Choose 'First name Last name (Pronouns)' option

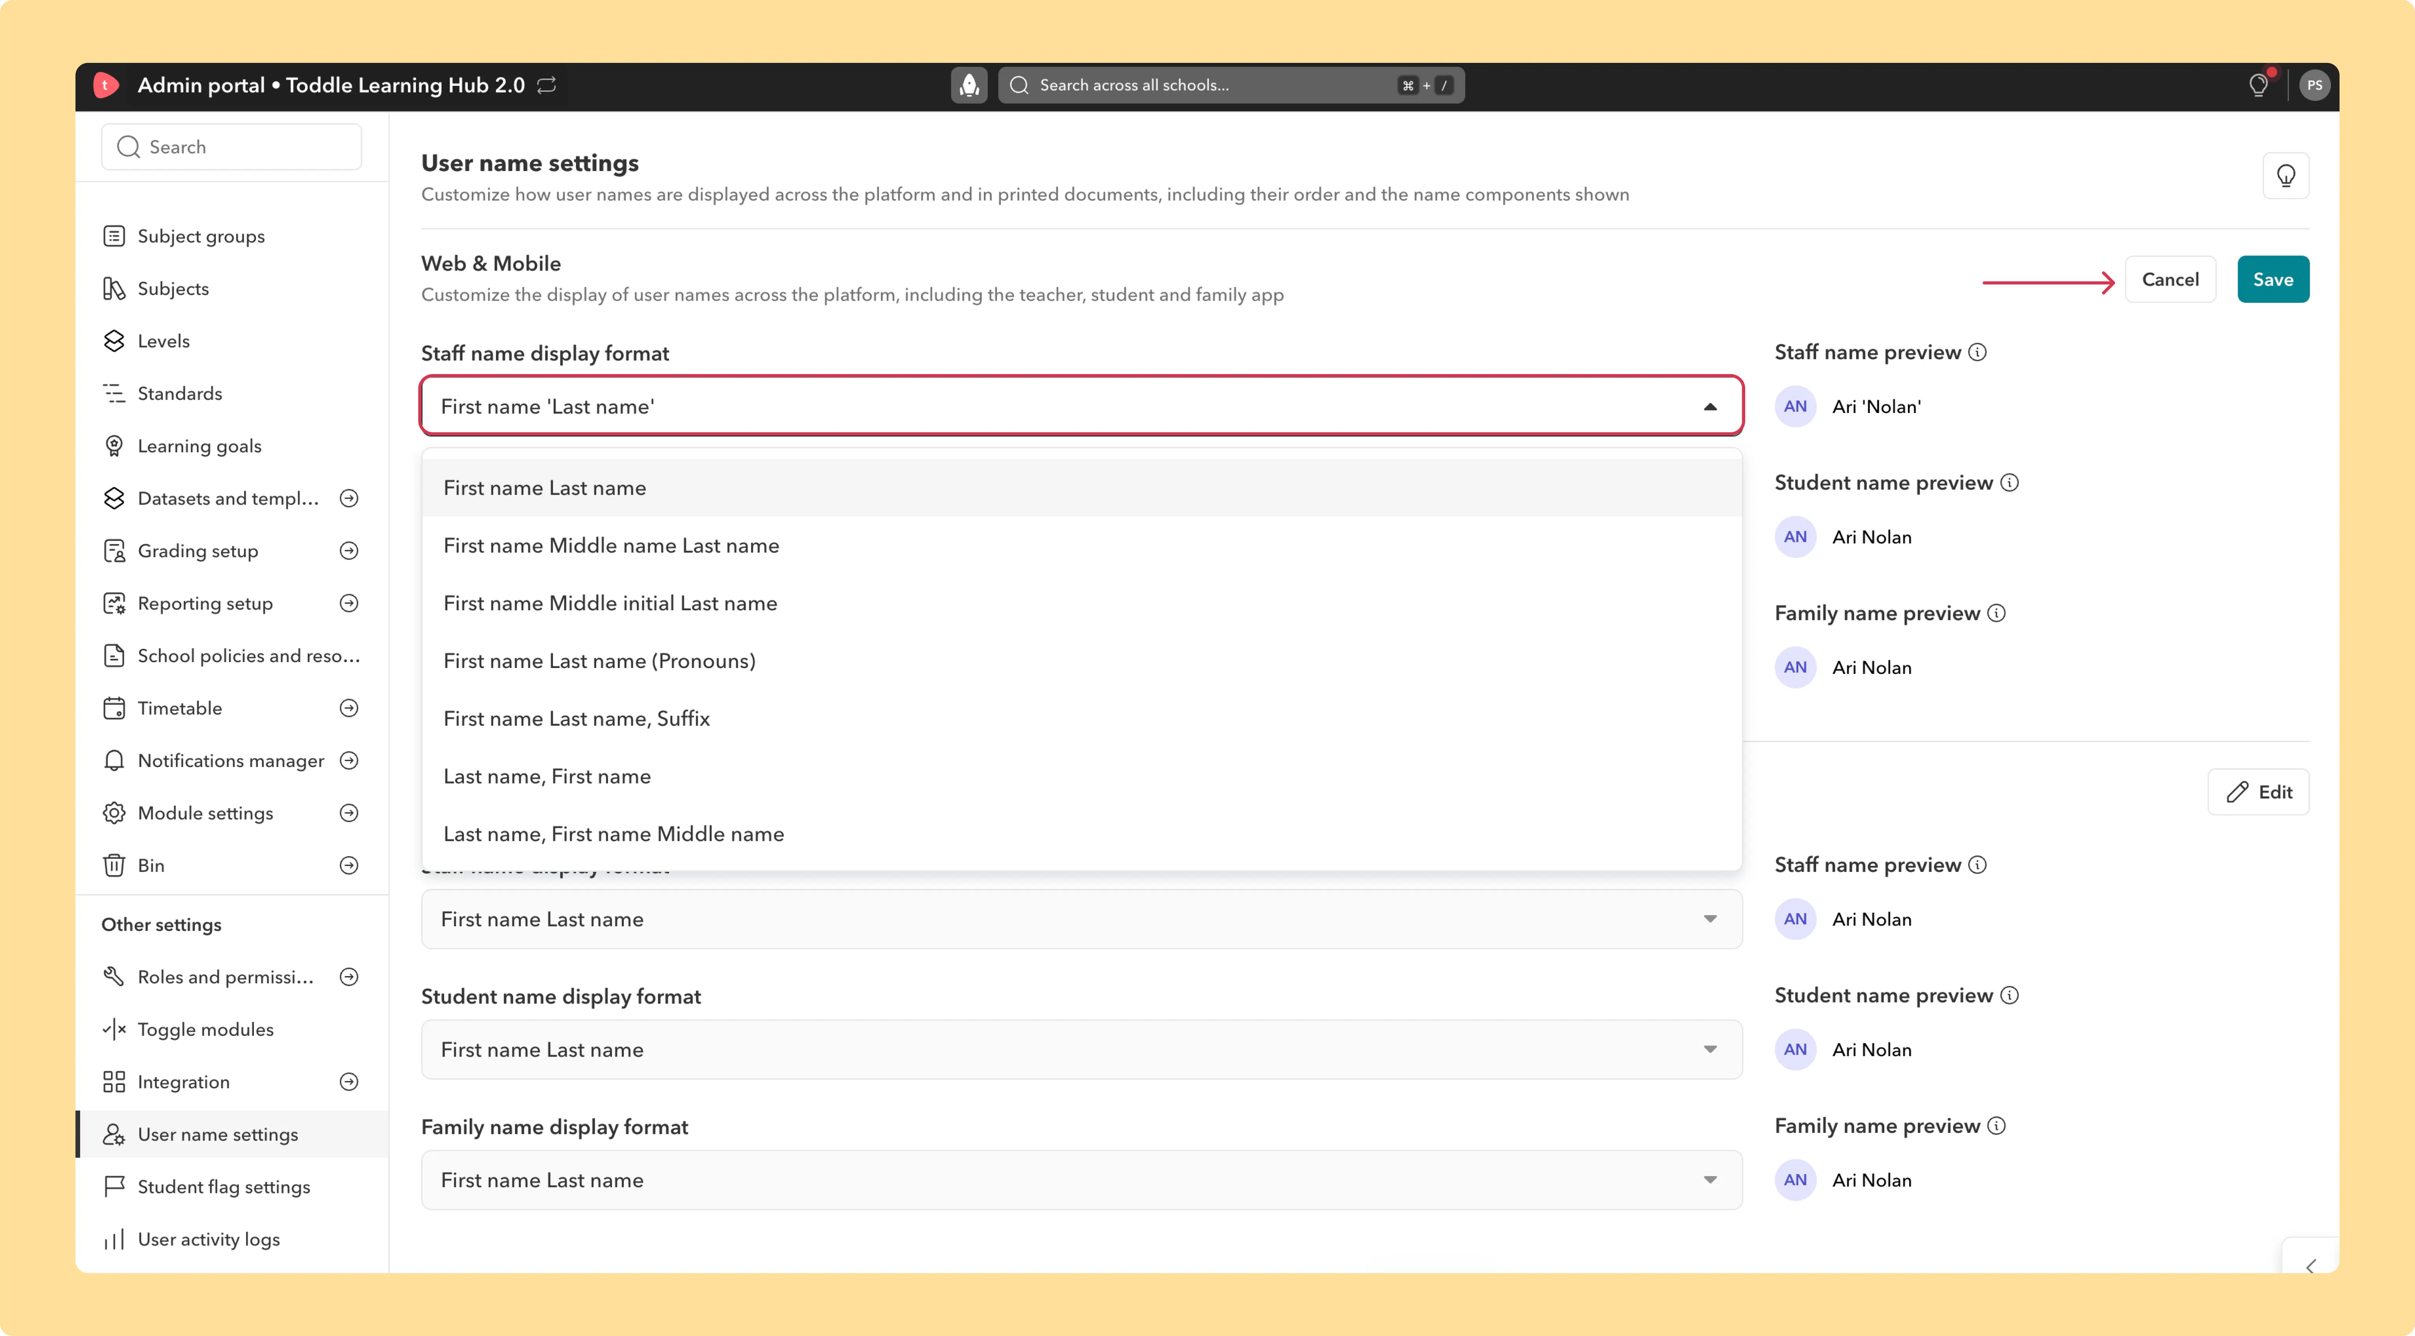click(x=1081, y=661)
